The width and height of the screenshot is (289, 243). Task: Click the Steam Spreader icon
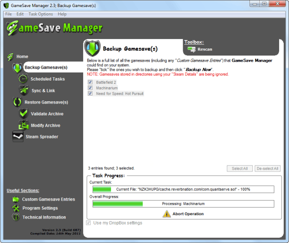18,137
